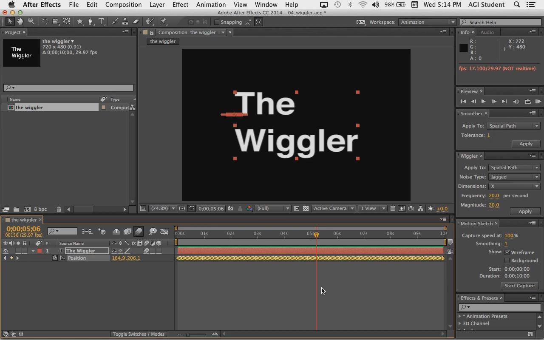Check Background in Motion Sketch
Viewport: 544px width, 340px height.
(507, 261)
